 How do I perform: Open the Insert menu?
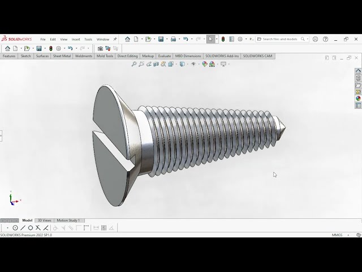[76, 39]
